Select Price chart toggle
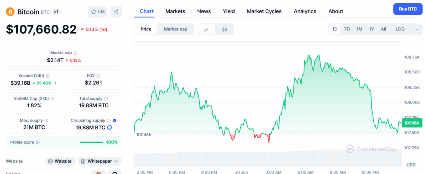Screen dimensions: 425x174 point(146,29)
